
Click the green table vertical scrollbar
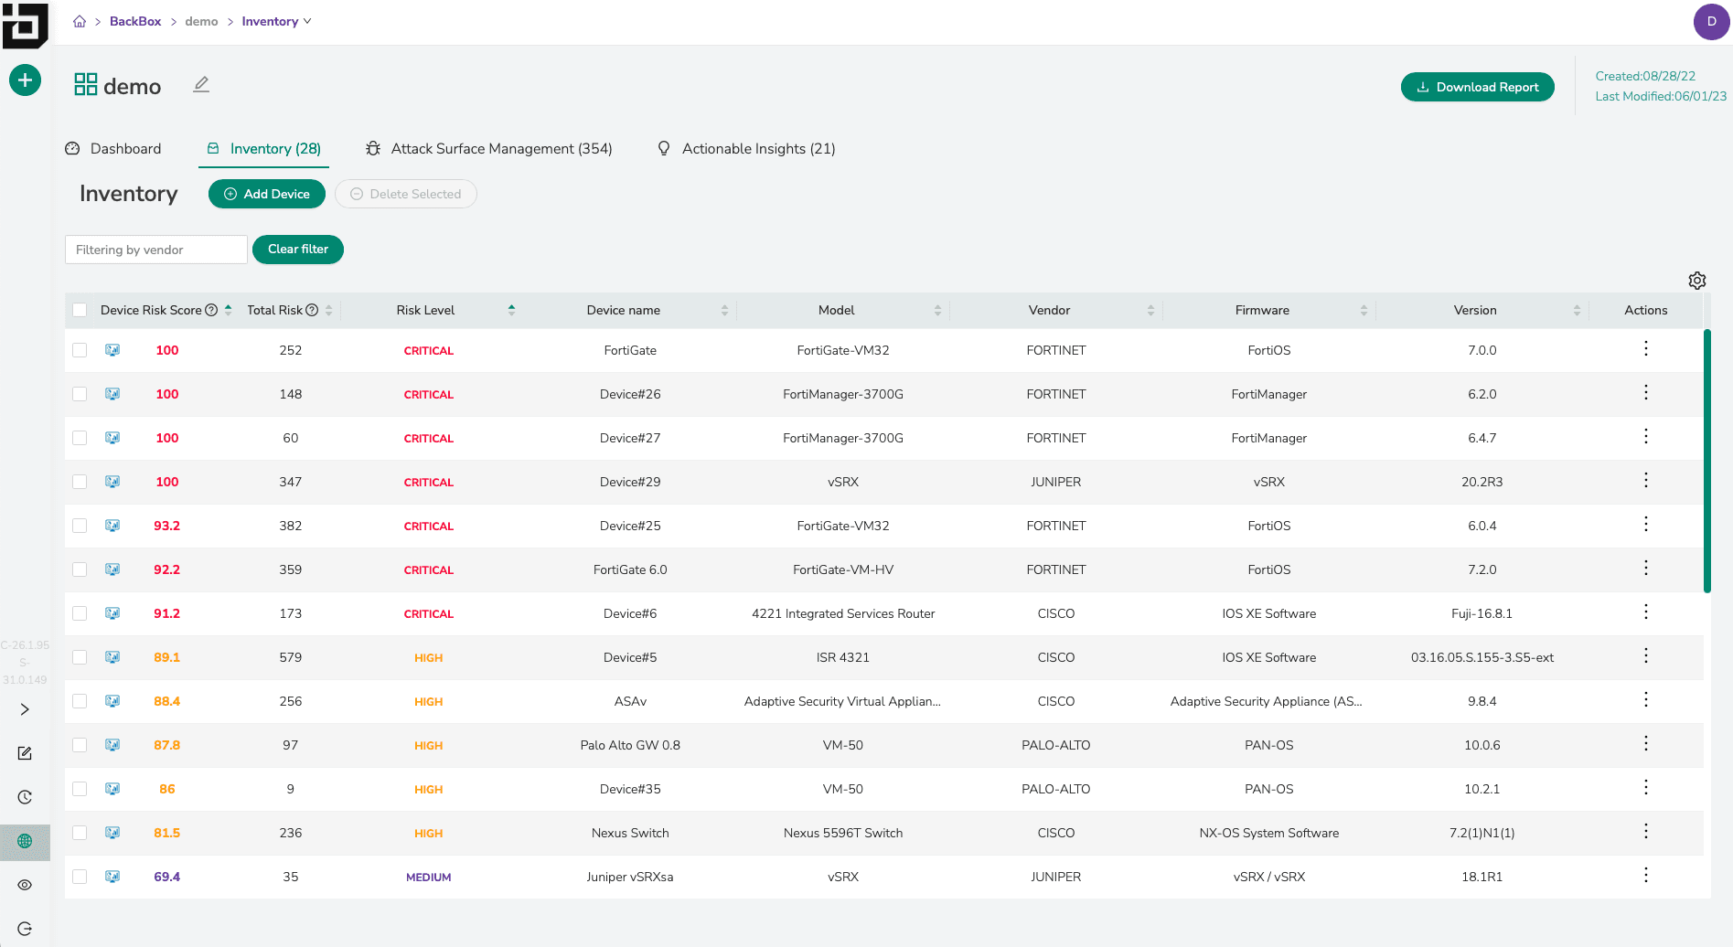[1706, 461]
